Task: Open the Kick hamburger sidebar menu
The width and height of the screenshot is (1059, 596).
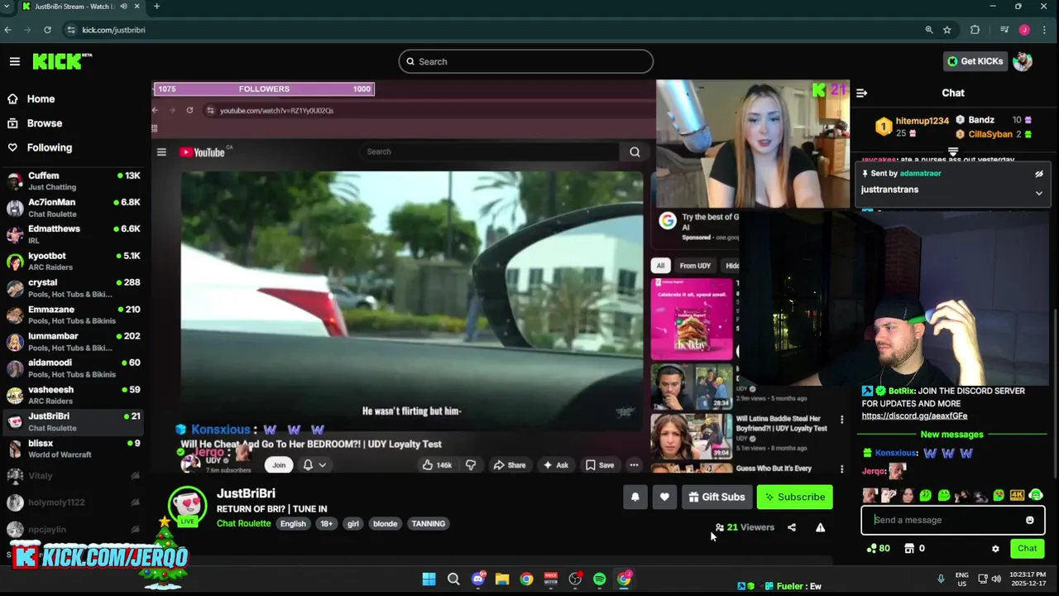Action: click(x=15, y=61)
